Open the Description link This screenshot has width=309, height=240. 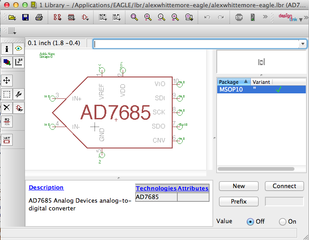click(x=46, y=188)
